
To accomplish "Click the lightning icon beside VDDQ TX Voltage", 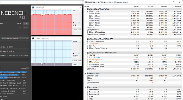I will pos(88,57).
